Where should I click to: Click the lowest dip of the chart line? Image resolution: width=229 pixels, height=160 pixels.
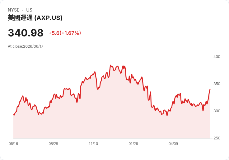pos(167,115)
